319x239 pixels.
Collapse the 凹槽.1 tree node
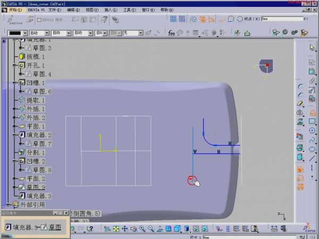tap(15, 83)
